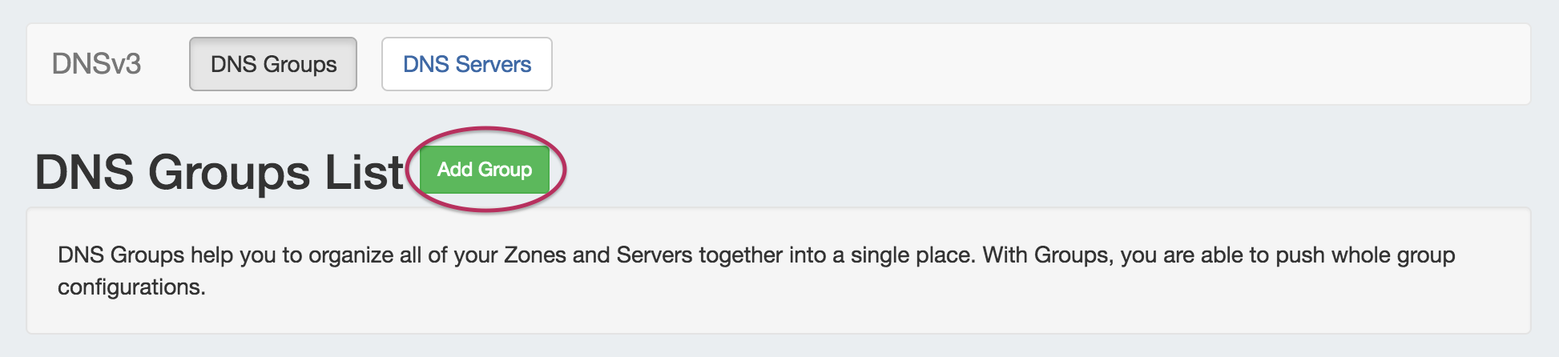
Task: Click the DNS Groups List heading
Action: (x=219, y=172)
